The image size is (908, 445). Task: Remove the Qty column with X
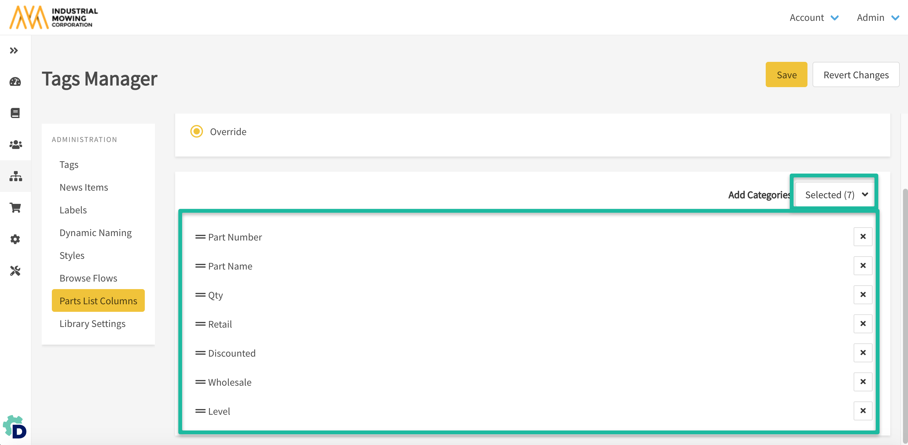click(x=862, y=294)
